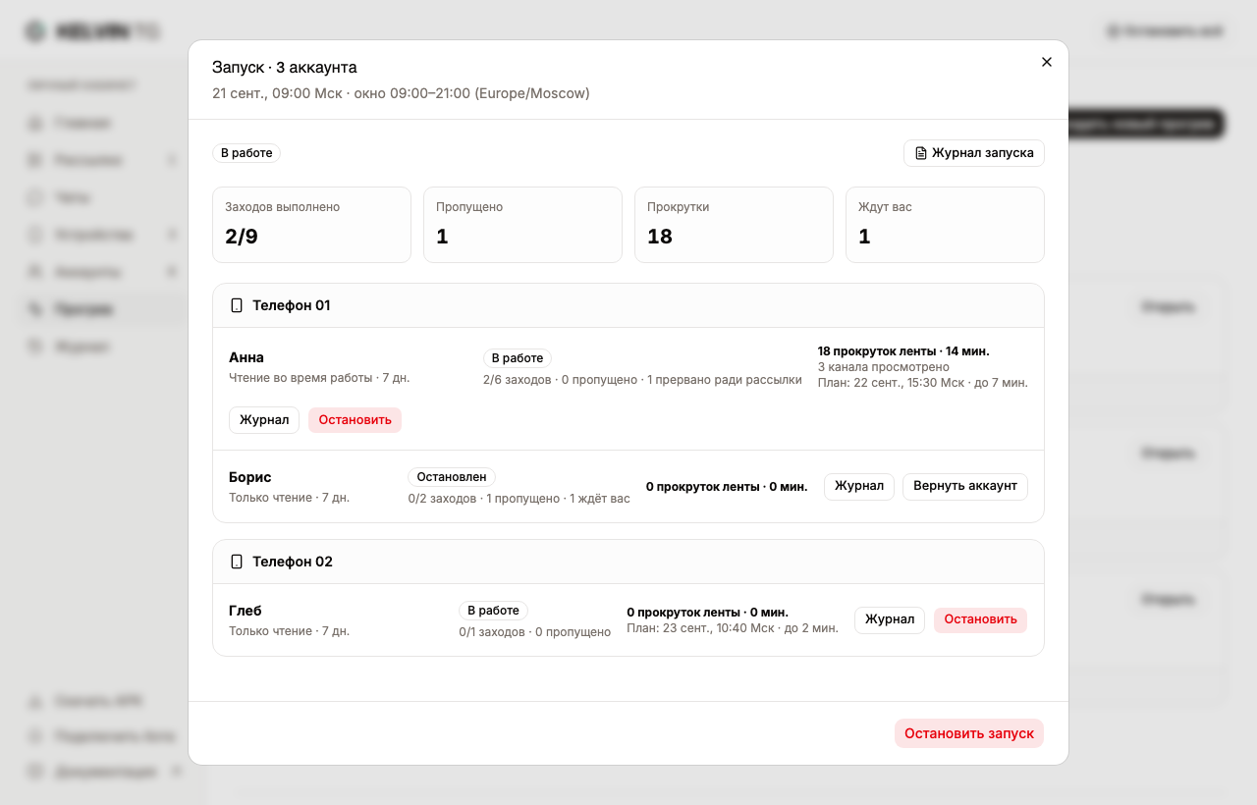Screen dimensions: 1257x805
Task: Click the dialog title 'Запуск · 3 аккаунта'
Action: click(x=285, y=68)
